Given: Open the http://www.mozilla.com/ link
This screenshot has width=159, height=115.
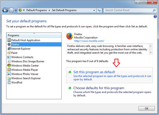Looking at the screenshot, I should (89, 41).
